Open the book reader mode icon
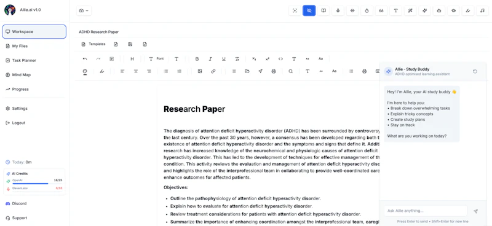 323,10
